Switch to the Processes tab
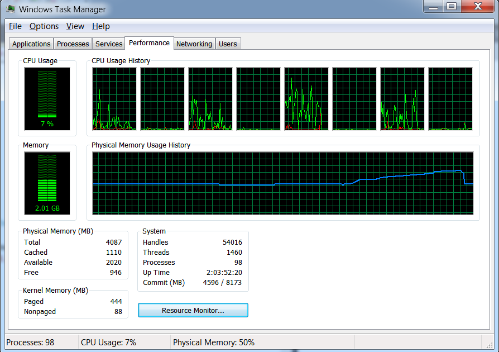The width and height of the screenshot is (499, 352). (73, 43)
